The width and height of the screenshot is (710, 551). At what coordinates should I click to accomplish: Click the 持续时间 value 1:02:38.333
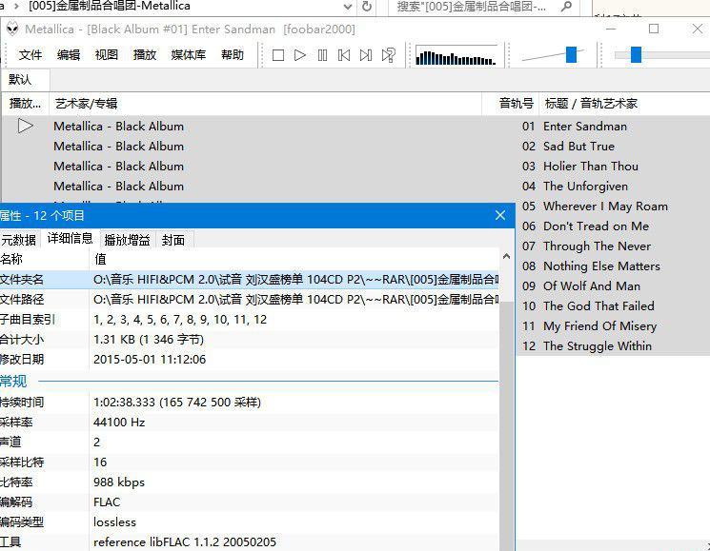coord(177,402)
